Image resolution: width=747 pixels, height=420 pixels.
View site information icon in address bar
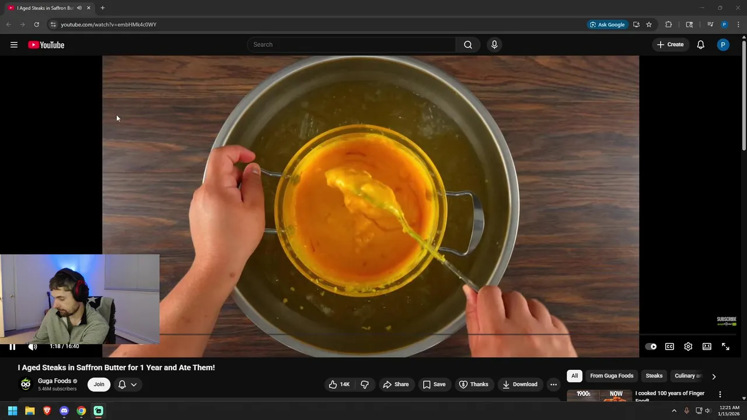tap(53, 24)
